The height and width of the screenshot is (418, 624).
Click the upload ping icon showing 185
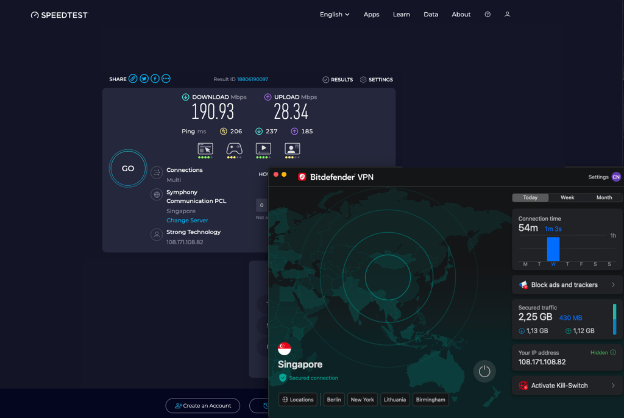[x=294, y=131]
